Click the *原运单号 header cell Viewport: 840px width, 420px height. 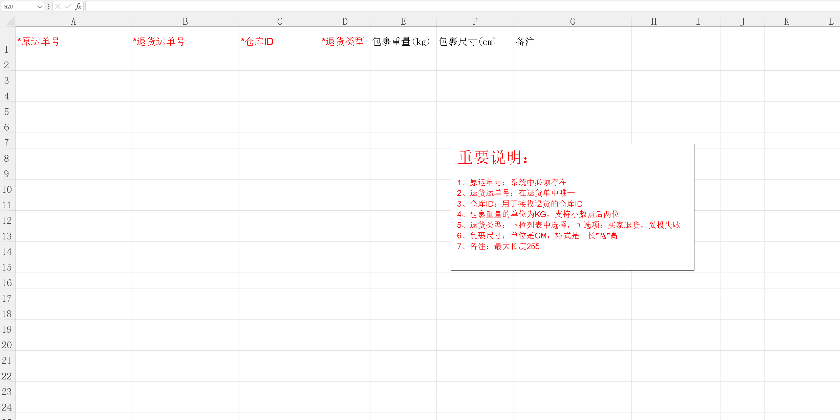pyautogui.click(x=73, y=41)
